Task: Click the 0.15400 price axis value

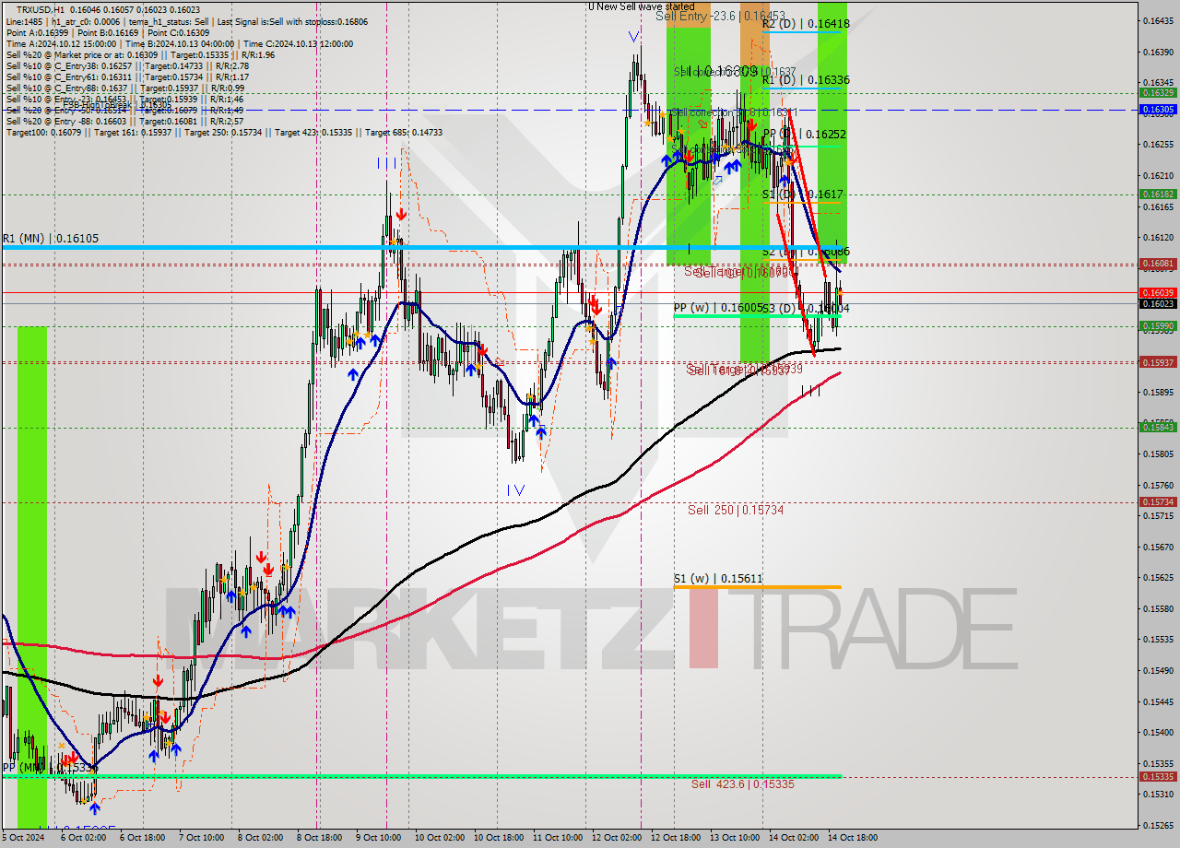Action: pos(1158,732)
